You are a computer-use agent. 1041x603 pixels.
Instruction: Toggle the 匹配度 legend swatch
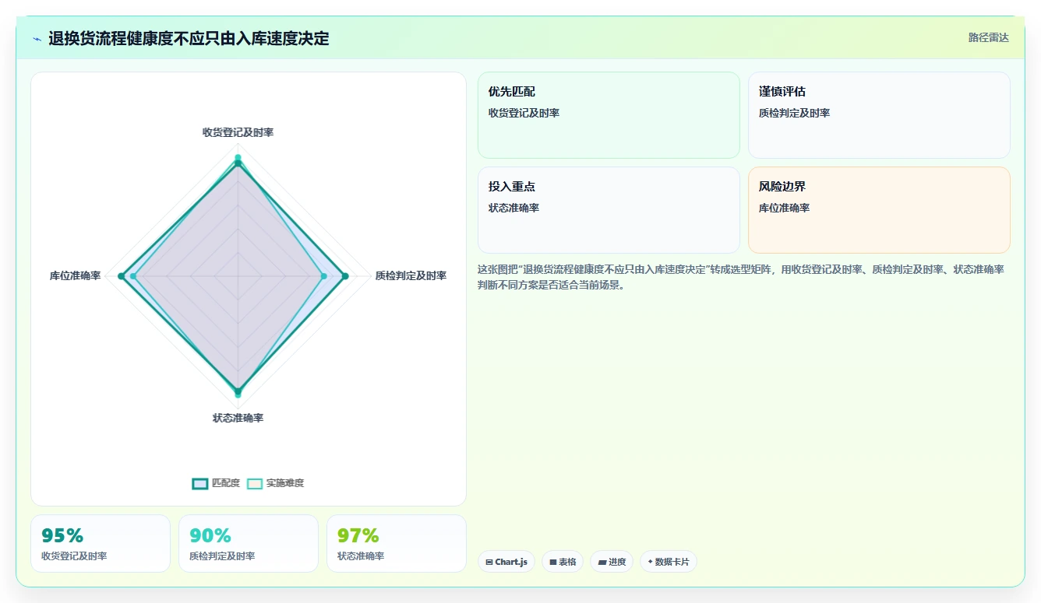pos(200,483)
